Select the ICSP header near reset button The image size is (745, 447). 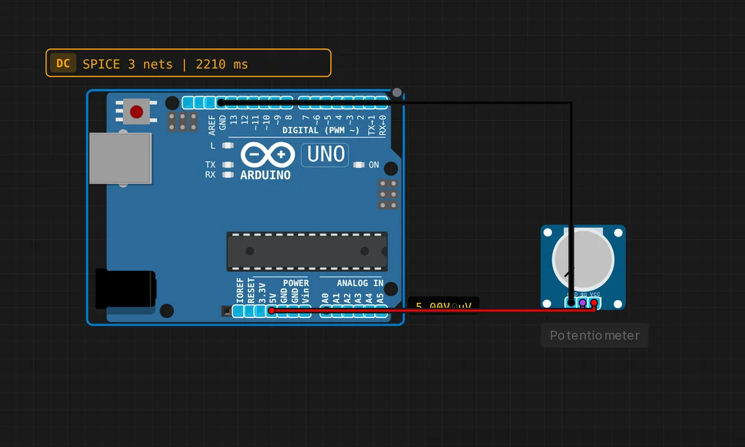coord(183,122)
